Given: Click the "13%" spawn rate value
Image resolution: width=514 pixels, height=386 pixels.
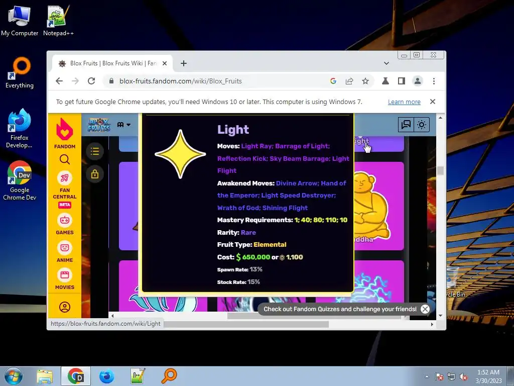Looking at the screenshot, I should pos(256,269).
